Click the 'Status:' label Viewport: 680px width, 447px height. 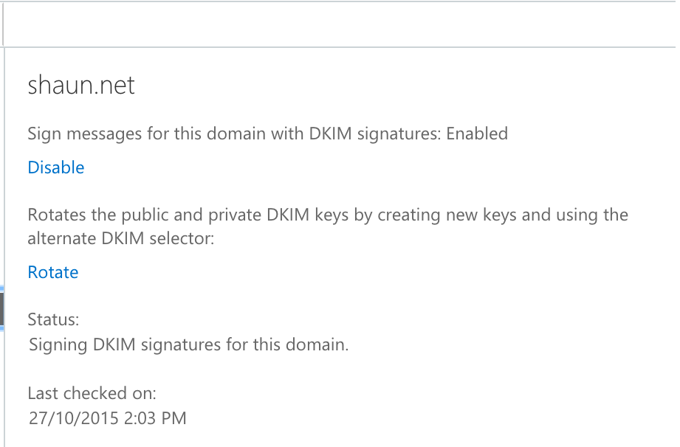tap(53, 319)
